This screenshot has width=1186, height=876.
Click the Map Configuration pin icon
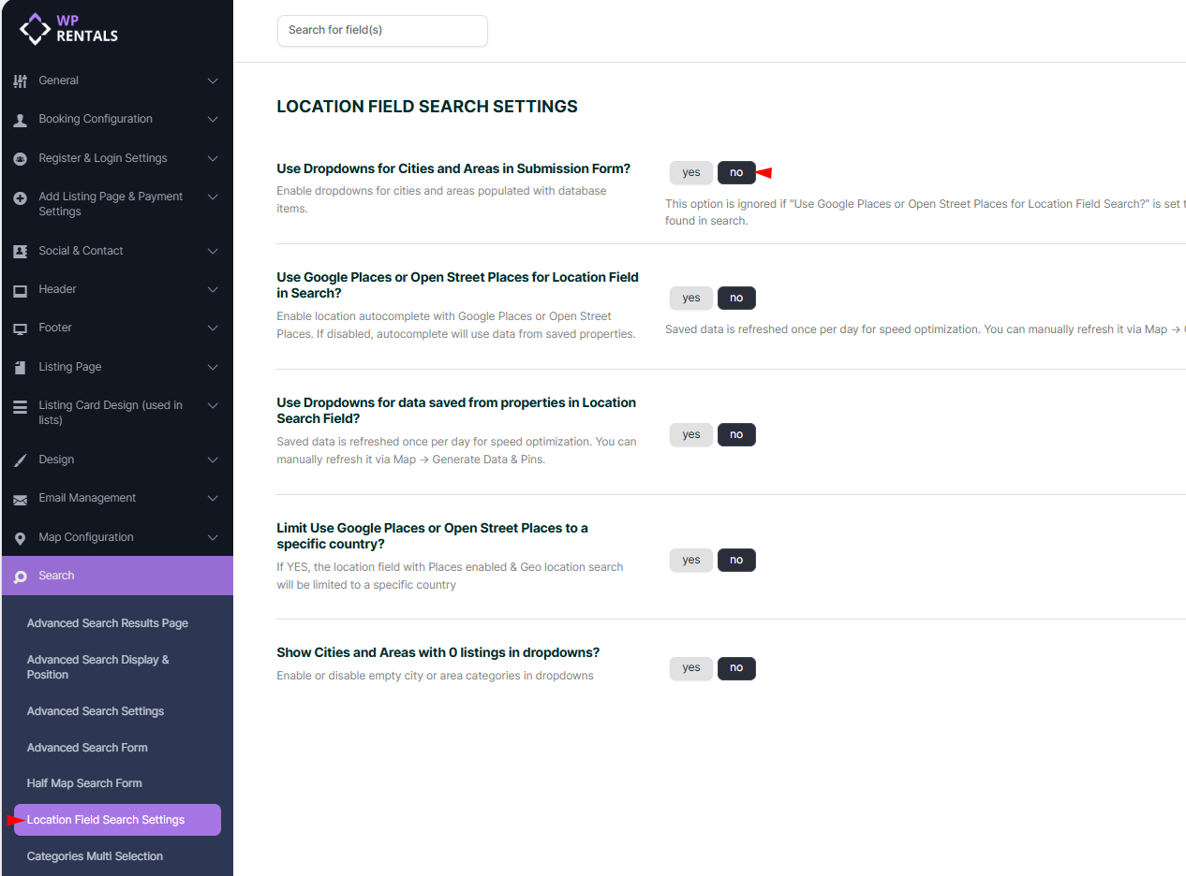click(x=20, y=538)
